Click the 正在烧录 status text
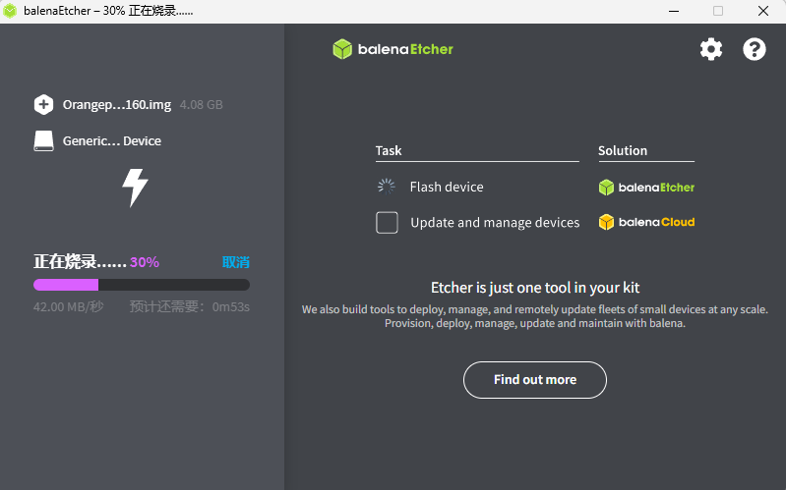Screen dimensions: 786x490 tap(80, 262)
